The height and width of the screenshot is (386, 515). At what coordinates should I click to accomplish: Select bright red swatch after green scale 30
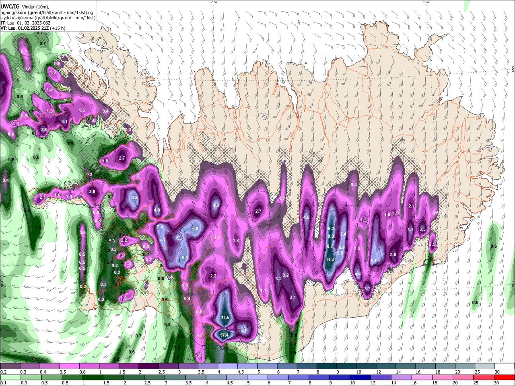(505, 377)
